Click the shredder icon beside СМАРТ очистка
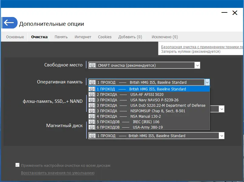 (x=92, y=65)
